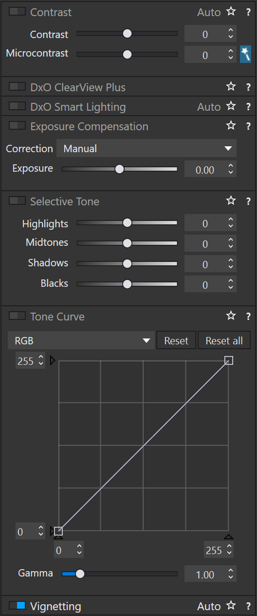The width and height of the screenshot is (257, 616).
Task: Open the RGB channel dropdown
Action: tap(81, 340)
